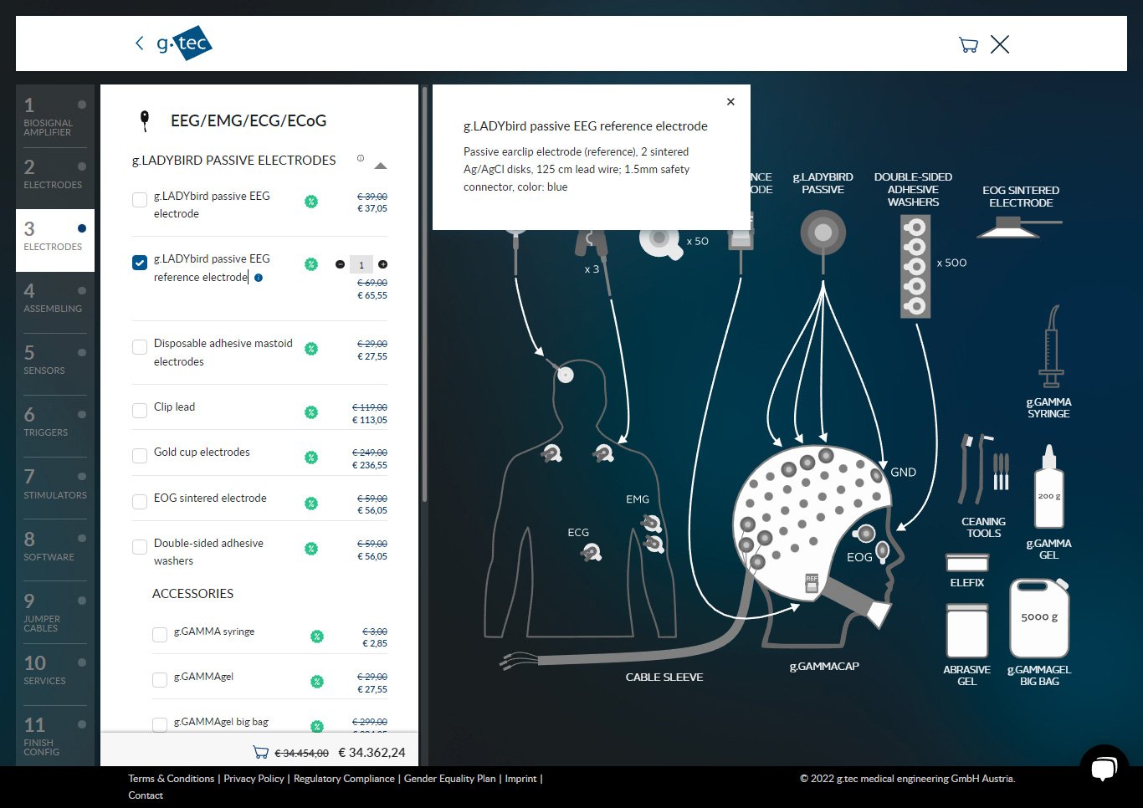Click the discount badge for Clip lead

pos(311,412)
